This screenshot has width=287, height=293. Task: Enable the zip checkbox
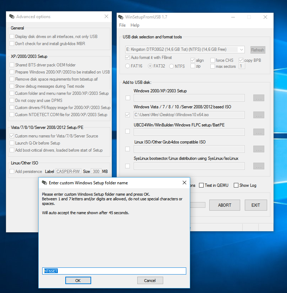[193, 66]
